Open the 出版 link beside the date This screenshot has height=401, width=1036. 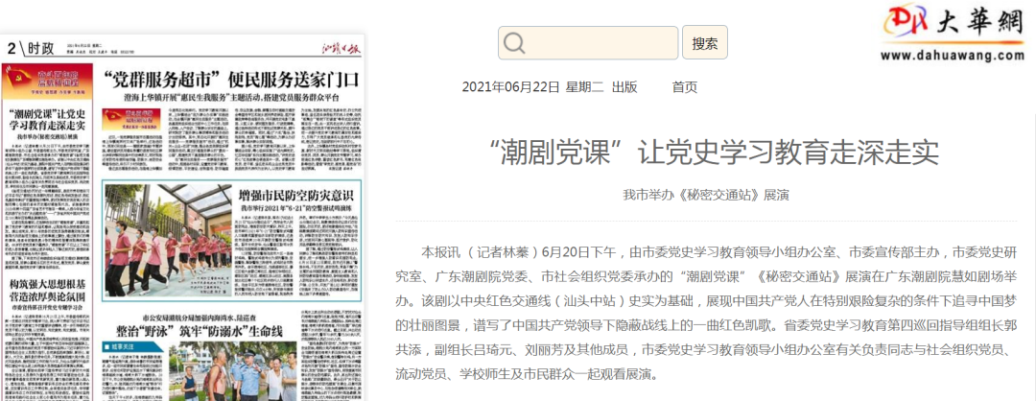pyautogui.click(x=624, y=87)
